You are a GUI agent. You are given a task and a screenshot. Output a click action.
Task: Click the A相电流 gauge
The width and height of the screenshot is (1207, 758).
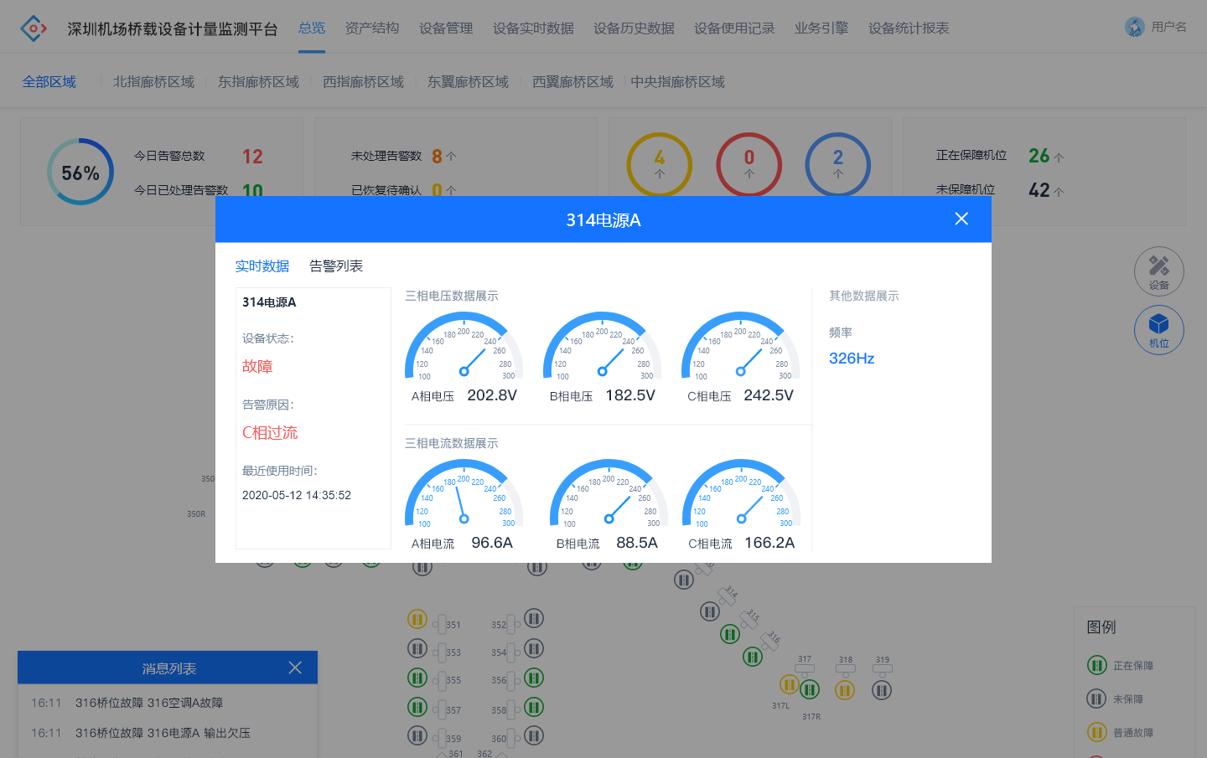coord(464,493)
